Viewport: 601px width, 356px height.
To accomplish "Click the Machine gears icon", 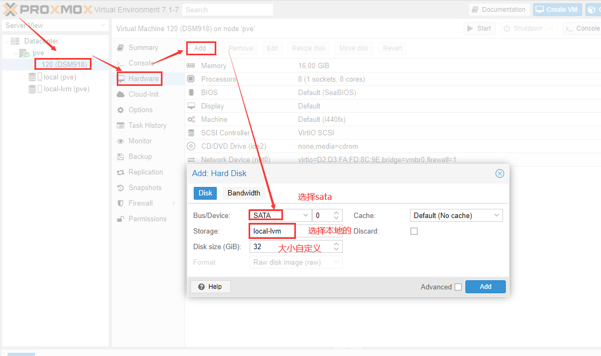I will click(191, 119).
